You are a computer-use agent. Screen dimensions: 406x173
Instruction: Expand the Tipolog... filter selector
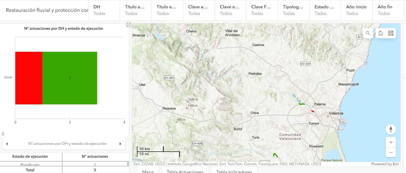click(293, 10)
